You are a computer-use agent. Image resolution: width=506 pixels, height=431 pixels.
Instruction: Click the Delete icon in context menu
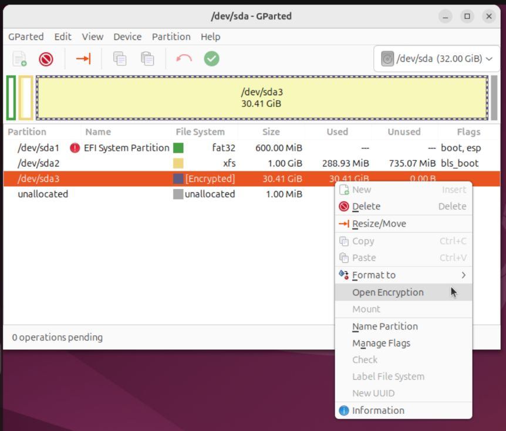(344, 206)
